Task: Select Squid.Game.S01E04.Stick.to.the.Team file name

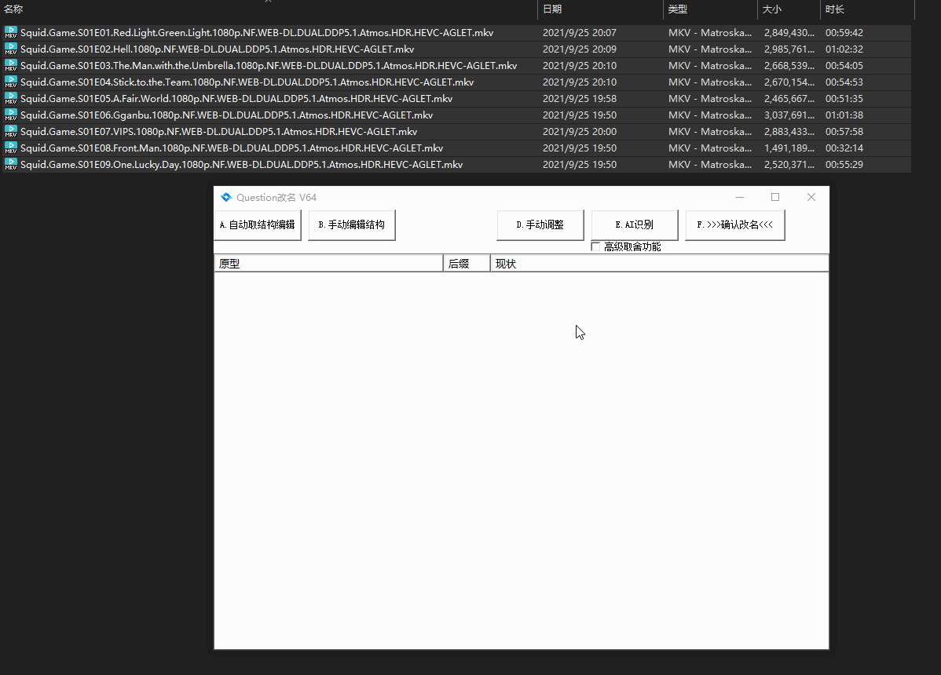Action: (247, 82)
